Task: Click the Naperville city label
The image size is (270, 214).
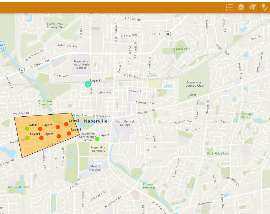Action: 96,121
